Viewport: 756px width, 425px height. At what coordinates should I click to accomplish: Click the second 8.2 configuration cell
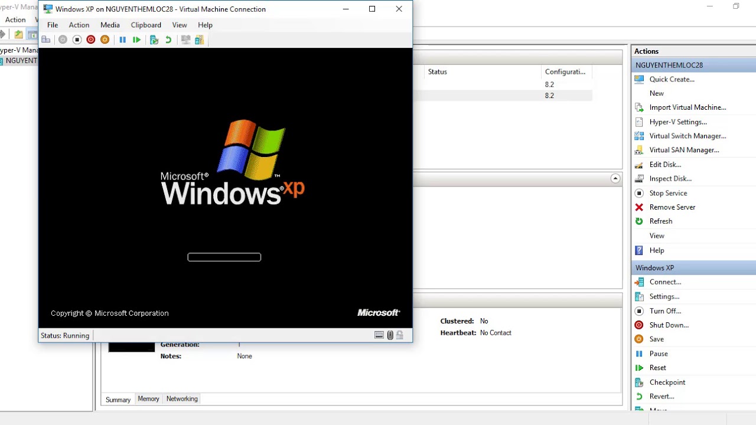pos(549,96)
